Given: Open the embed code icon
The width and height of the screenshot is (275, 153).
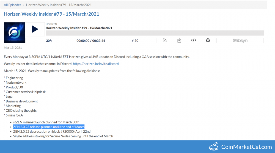Looking at the screenshot, I should tap(193, 40).
